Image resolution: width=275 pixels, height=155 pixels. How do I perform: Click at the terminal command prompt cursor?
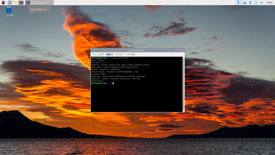pyautogui.click(x=113, y=83)
